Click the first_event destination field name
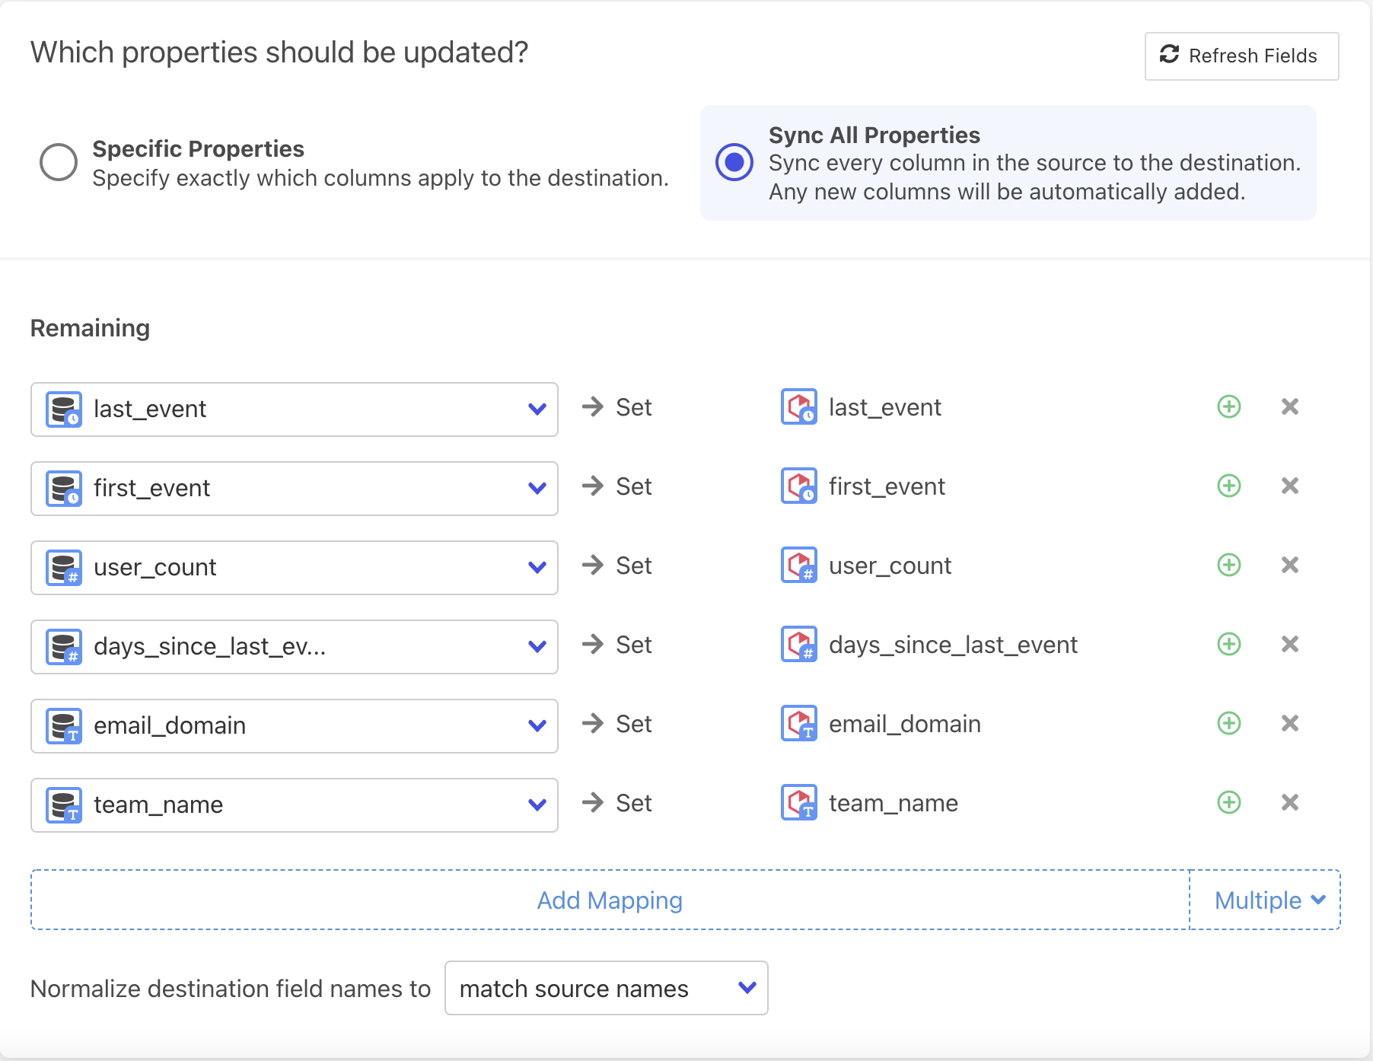The height and width of the screenshot is (1061, 1373). point(887,486)
